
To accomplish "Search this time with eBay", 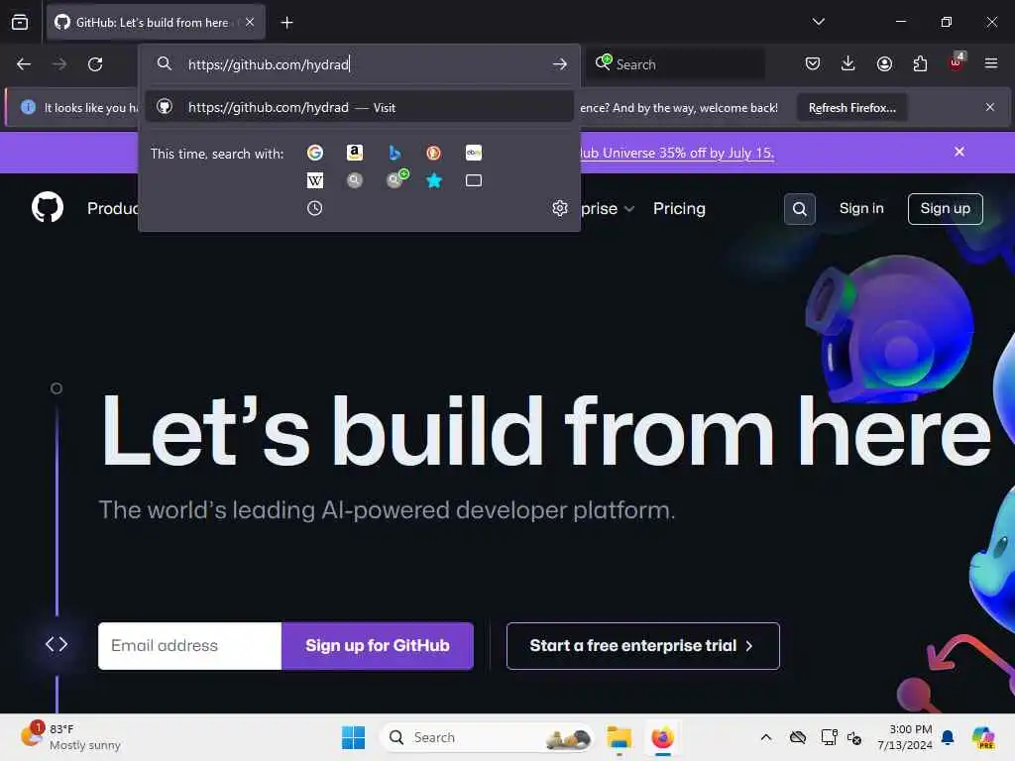I will 474,153.
